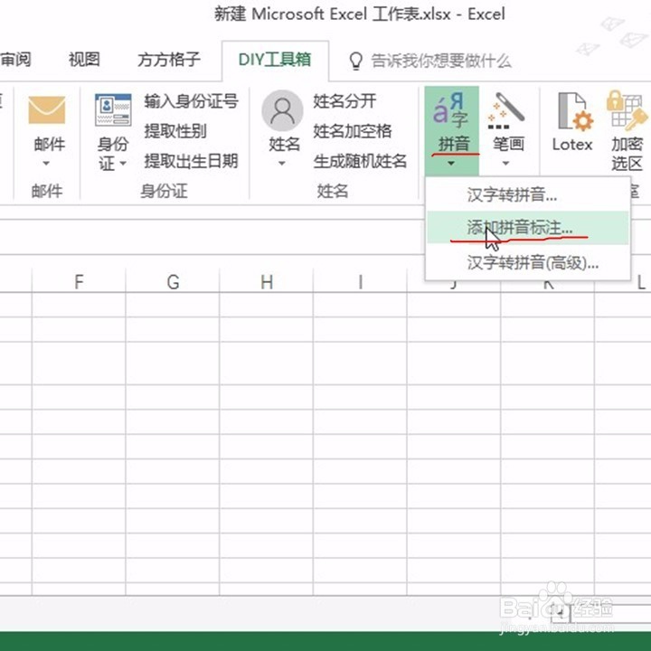
Task: Click the 告诉我你想要做什么 search box
Action: point(441,61)
